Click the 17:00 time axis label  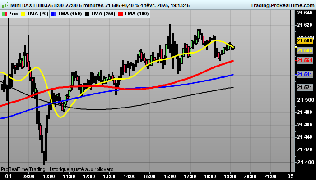[190, 176]
